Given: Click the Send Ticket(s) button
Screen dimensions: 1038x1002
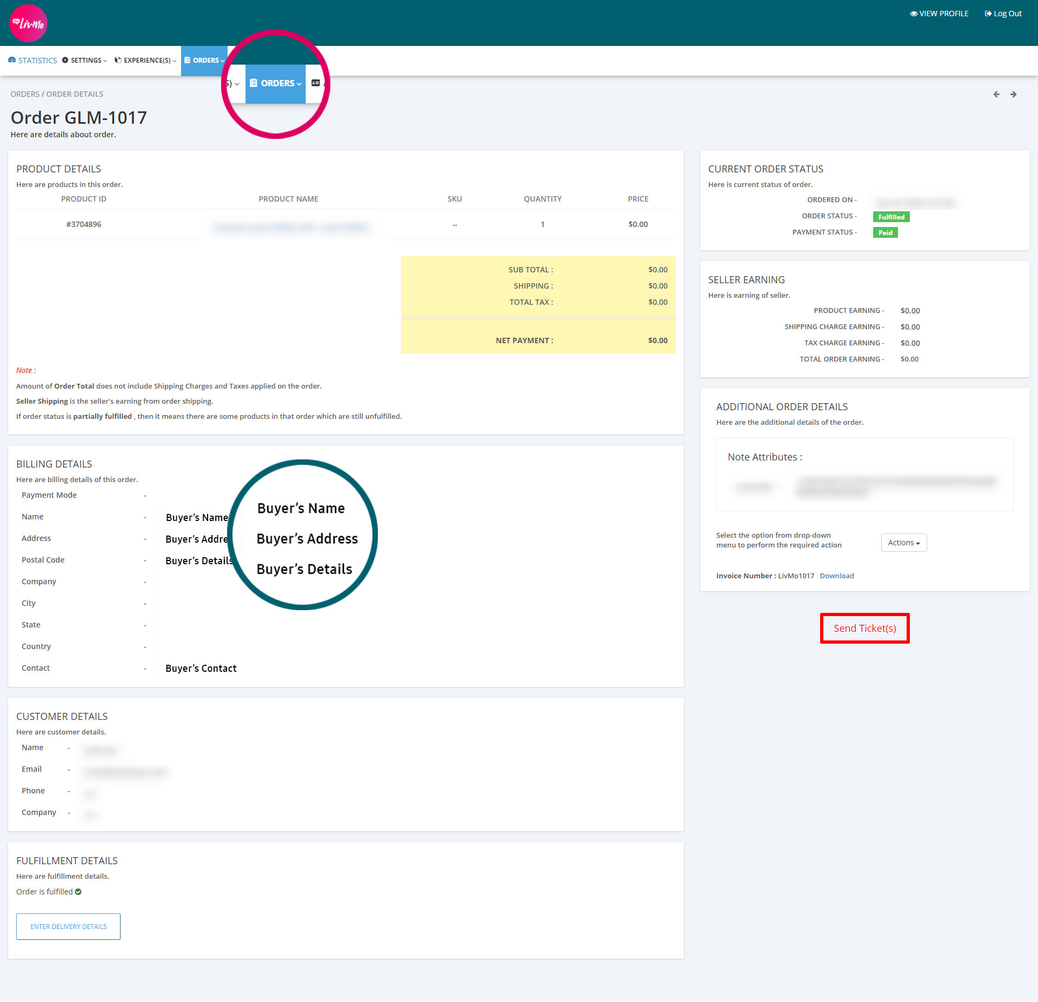Looking at the screenshot, I should tap(864, 628).
